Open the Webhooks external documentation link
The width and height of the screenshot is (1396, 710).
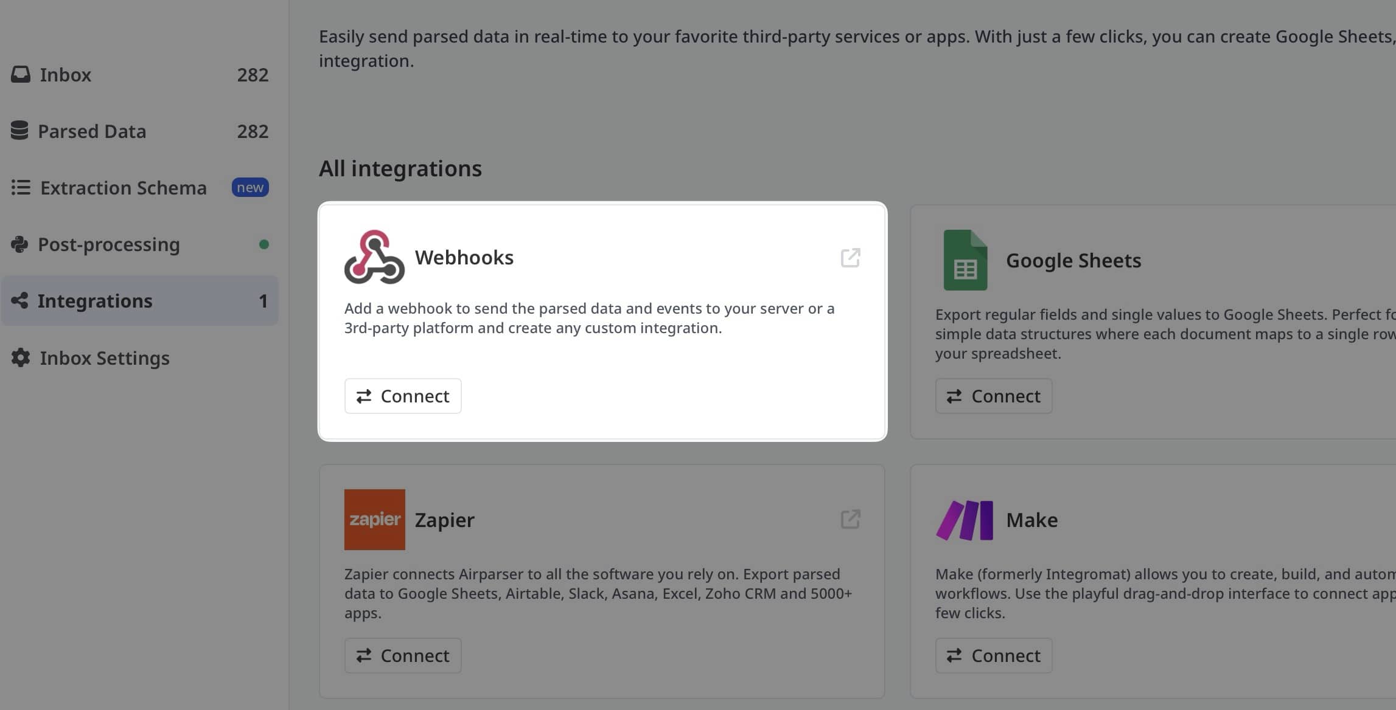coord(850,258)
